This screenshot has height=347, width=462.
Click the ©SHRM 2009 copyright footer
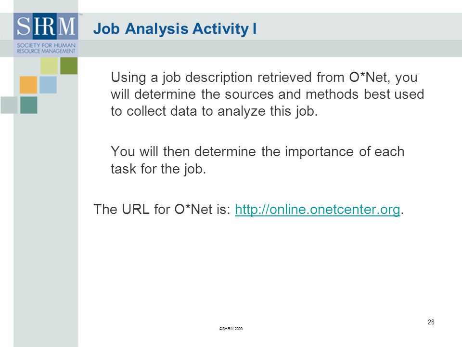click(x=231, y=328)
